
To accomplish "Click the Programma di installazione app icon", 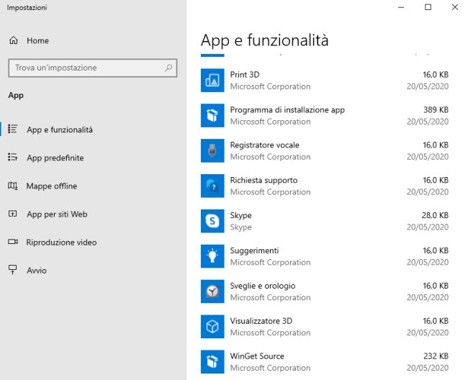I will [212, 115].
